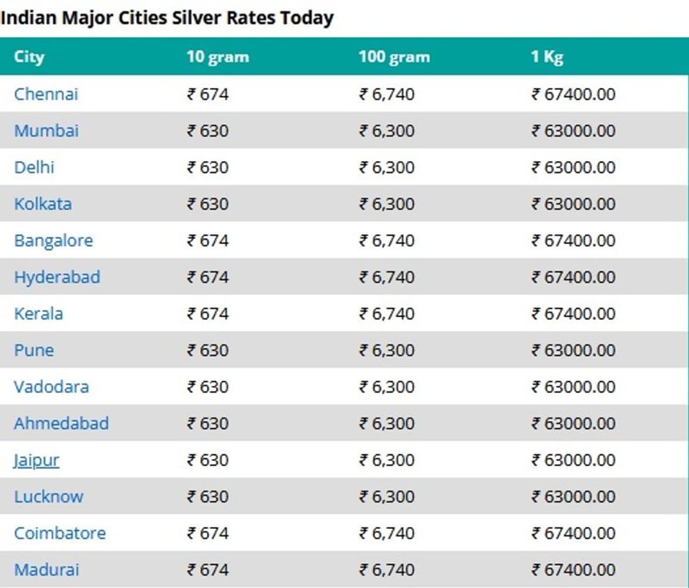Click the Madurai link
The image size is (689, 588).
click(x=47, y=570)
